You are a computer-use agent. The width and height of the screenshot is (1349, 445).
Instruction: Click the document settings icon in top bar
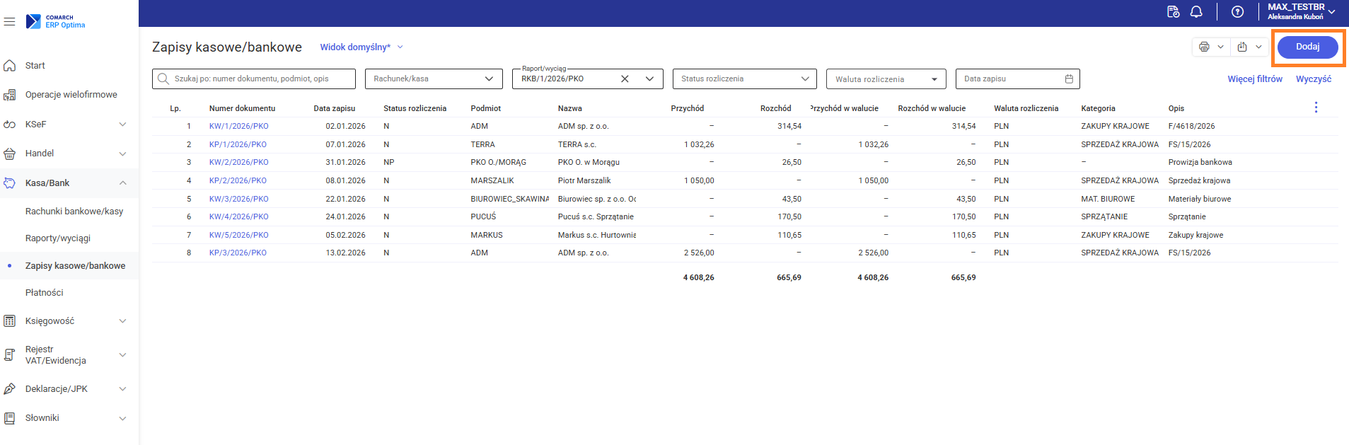[1173, 12]
